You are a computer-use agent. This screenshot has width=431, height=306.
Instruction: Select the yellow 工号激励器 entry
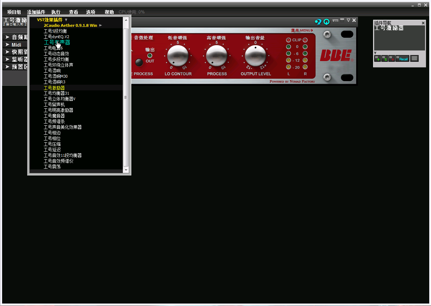(x=54, y=88)
